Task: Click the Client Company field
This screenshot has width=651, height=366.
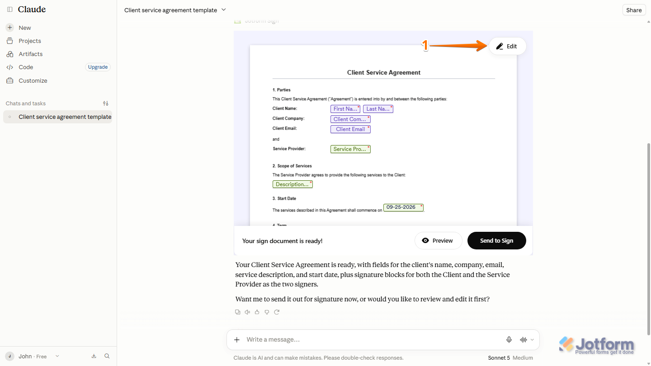Action: [x=350, y=119]
